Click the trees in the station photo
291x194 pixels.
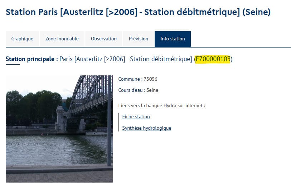pos(32,105)
